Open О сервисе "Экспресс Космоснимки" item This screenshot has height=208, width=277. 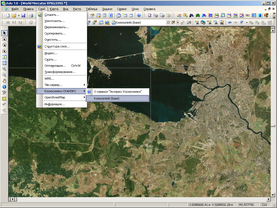[x=117, y=92]
